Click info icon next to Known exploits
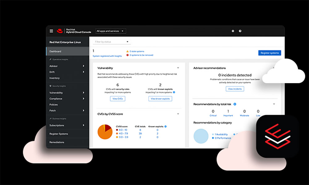 click(166, 127)
